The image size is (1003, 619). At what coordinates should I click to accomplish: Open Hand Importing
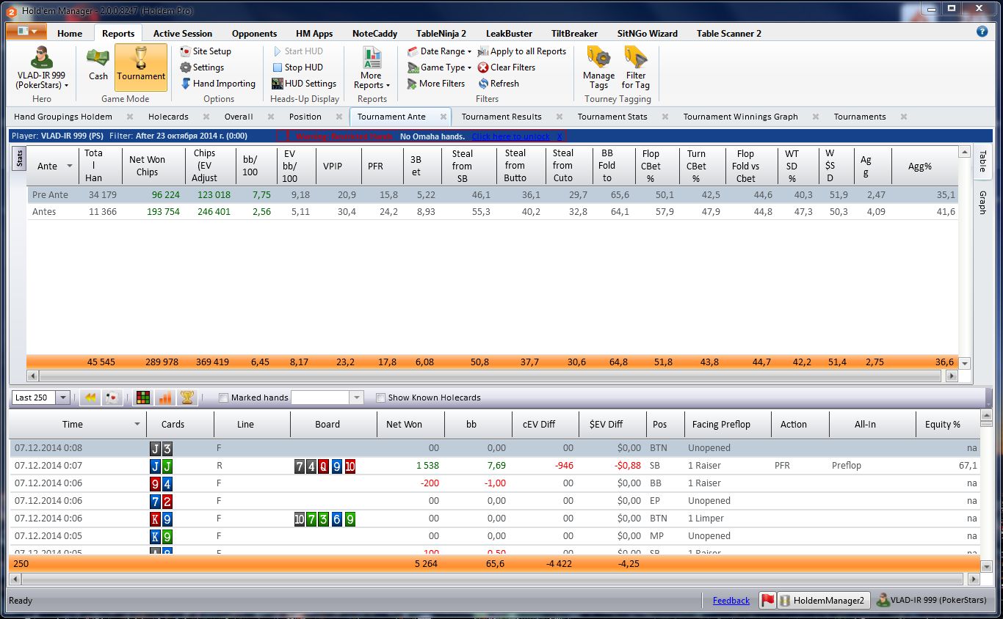point(218,84)
